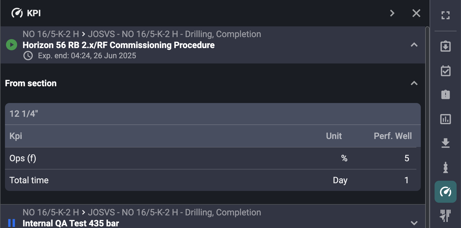
Task: Click the download arrow sidebar icon
Action: point(445,143)
